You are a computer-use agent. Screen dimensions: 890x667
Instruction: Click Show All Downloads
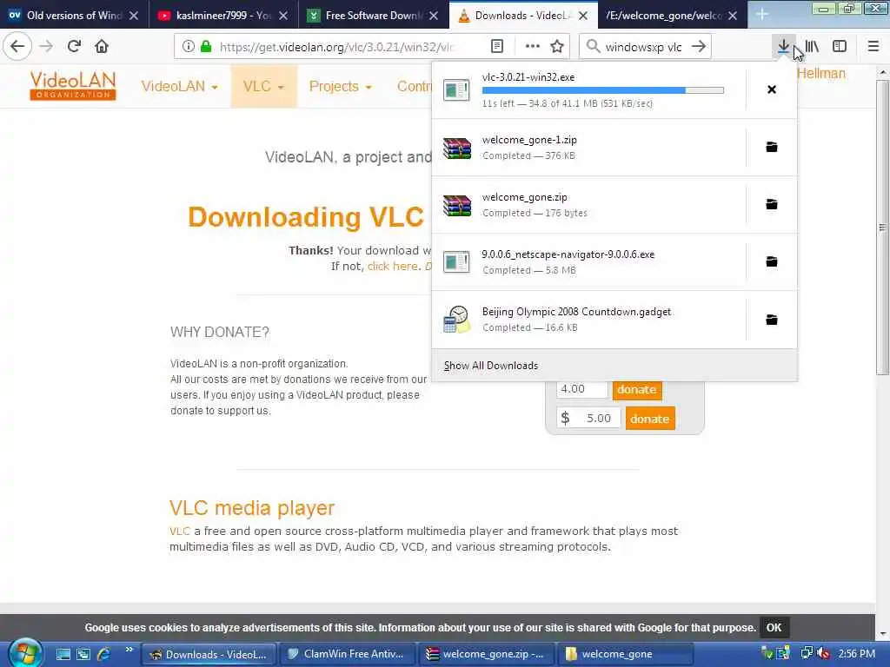(491, 366)
